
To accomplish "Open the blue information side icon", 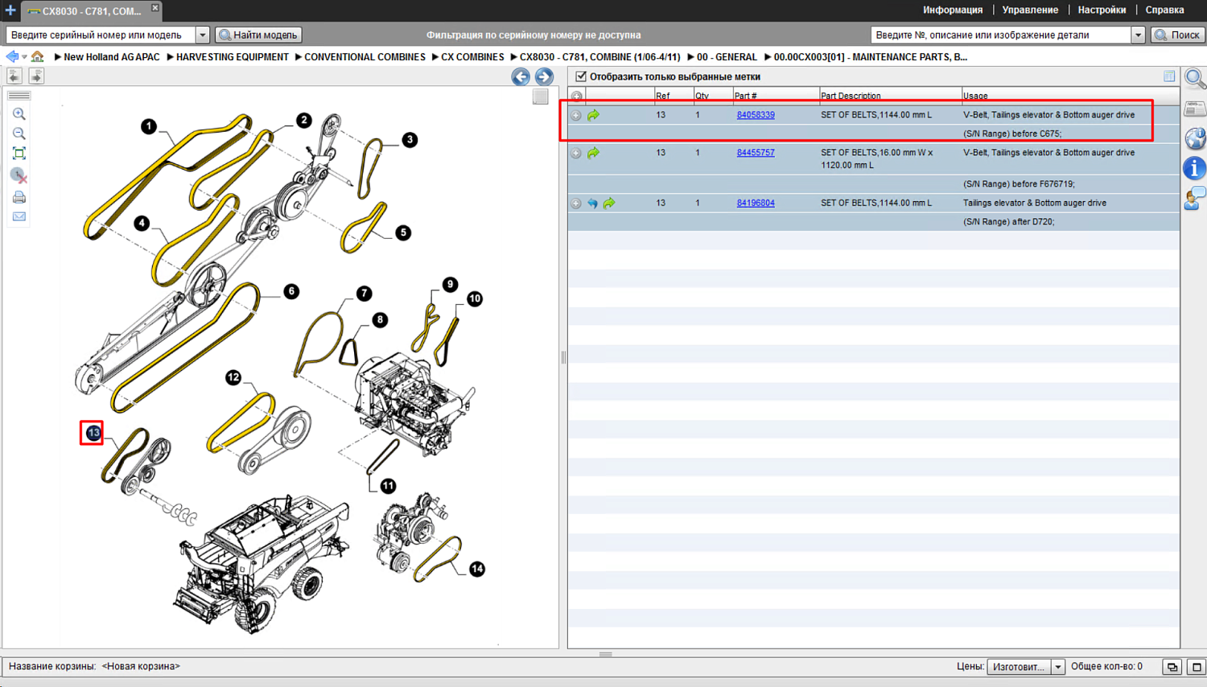I will (1195, 168).
